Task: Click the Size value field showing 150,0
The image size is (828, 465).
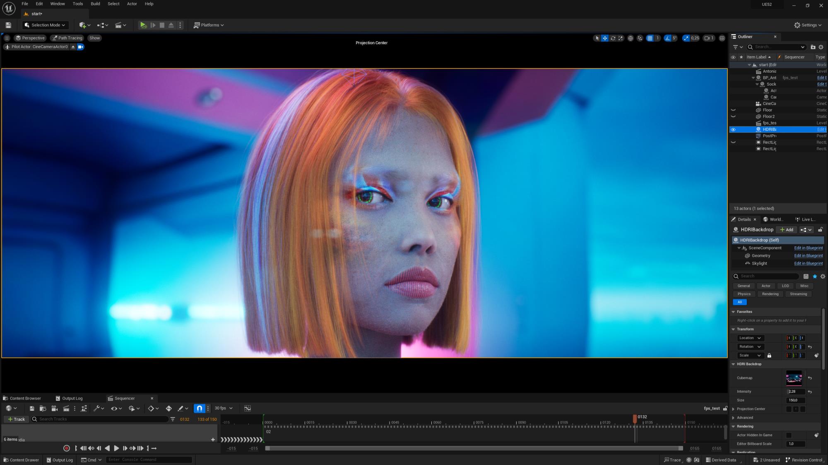Action: tap(795, 401)
